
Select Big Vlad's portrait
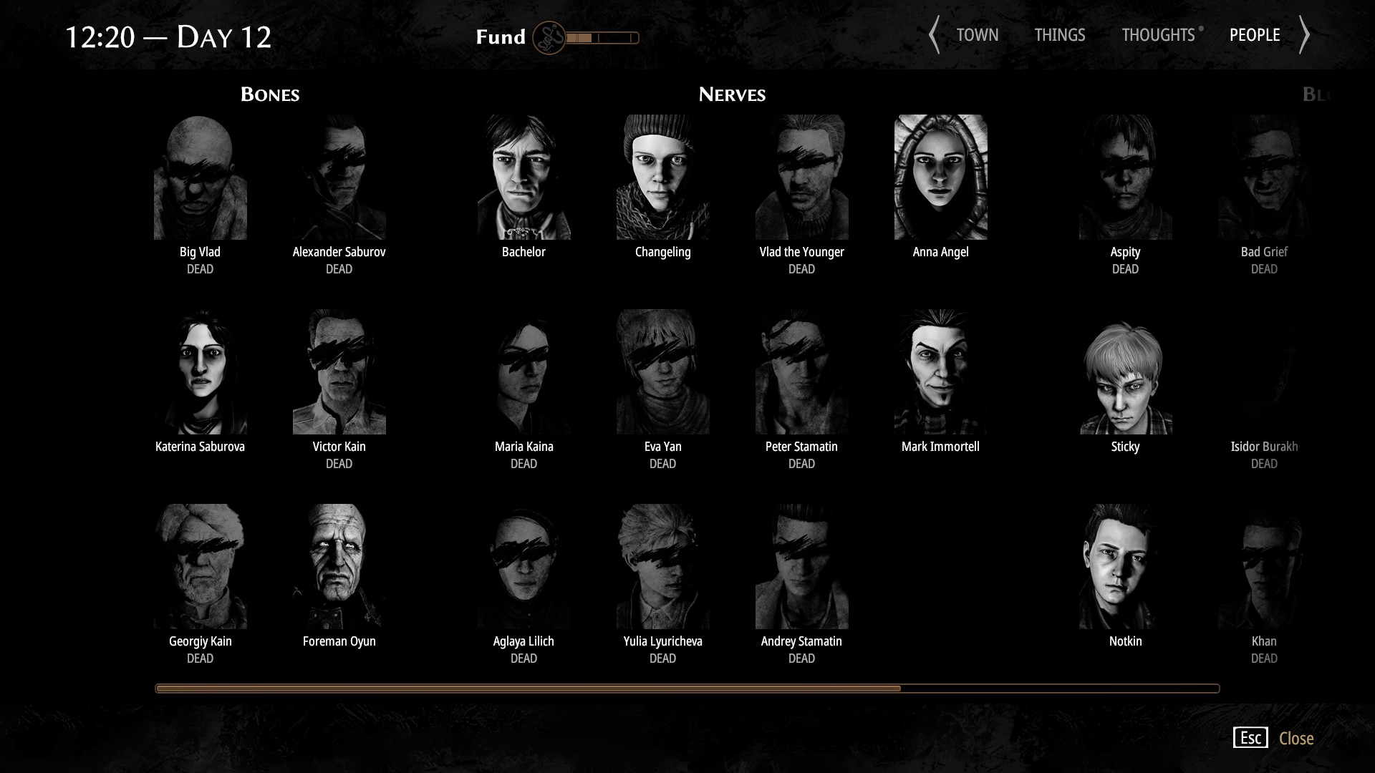click(201, 177)
